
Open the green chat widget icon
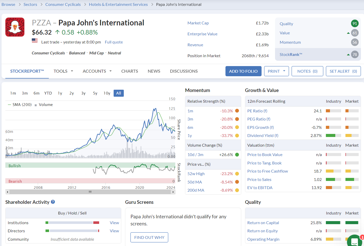click(355, 241)
